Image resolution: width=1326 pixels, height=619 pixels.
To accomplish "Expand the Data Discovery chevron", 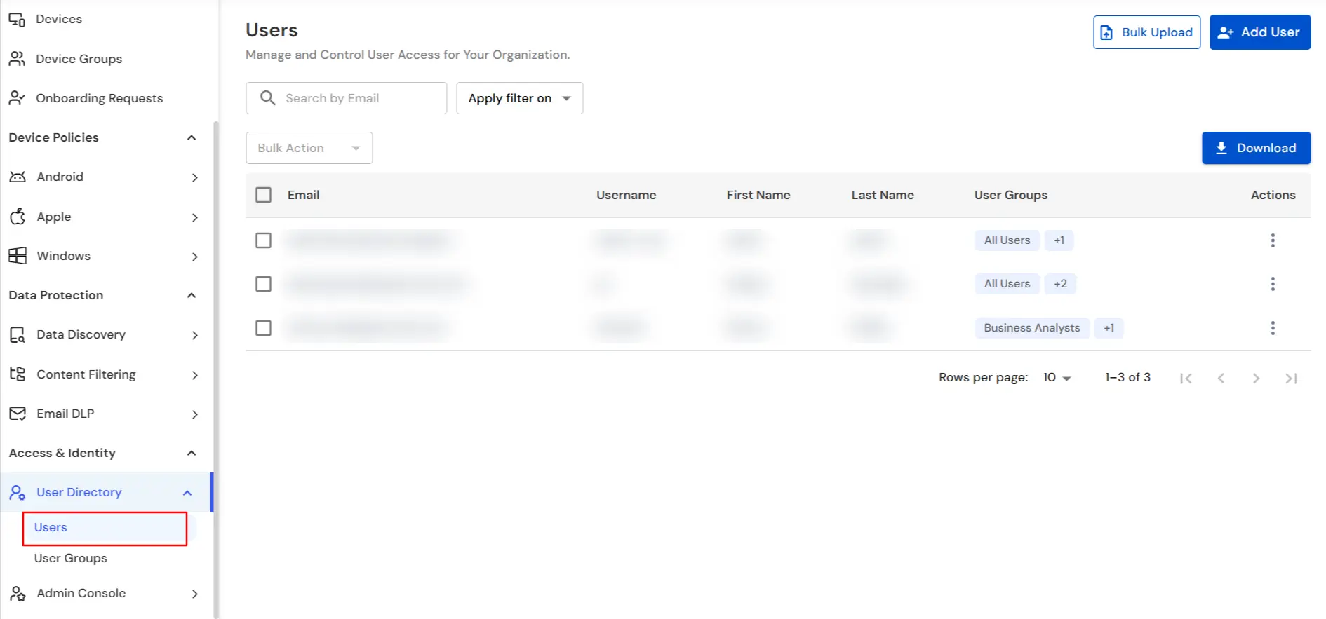I will point(195,336).
